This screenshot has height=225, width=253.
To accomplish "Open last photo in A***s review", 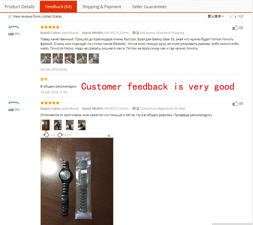I will tap(94, 58).
